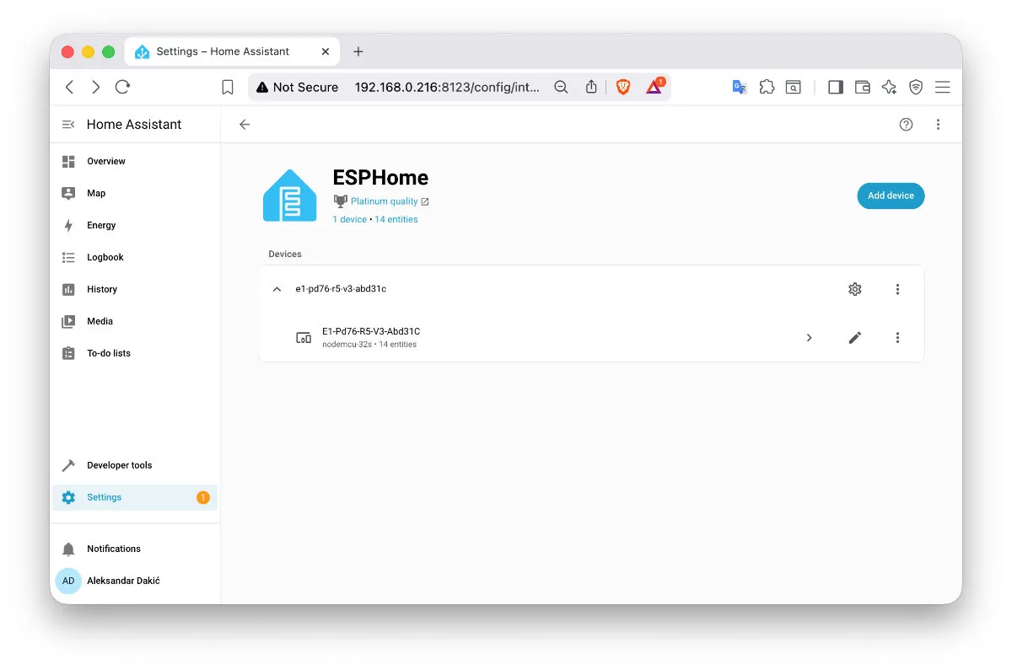This screenshot has width=1012, height=670.
Task: Open the help question-mark icon
Action: pyautogui.click(x=906, y=124)
